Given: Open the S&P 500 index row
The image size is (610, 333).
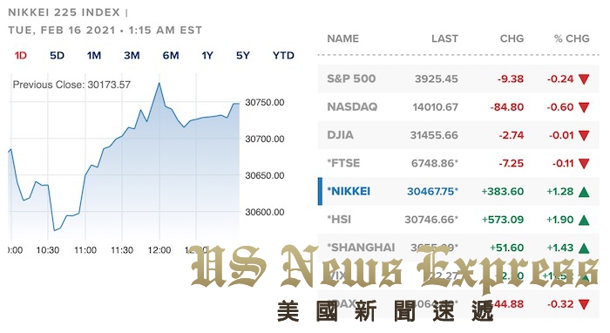Looking at the screenshot, I should pyautogui.click(x=458, y=79).
